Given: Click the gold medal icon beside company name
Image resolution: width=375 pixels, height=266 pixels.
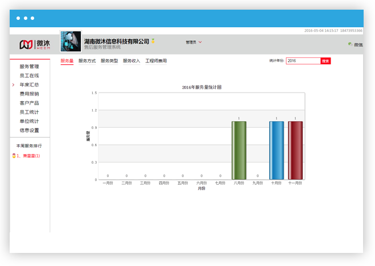Looking at the screenshot, I should coord(153,41).
